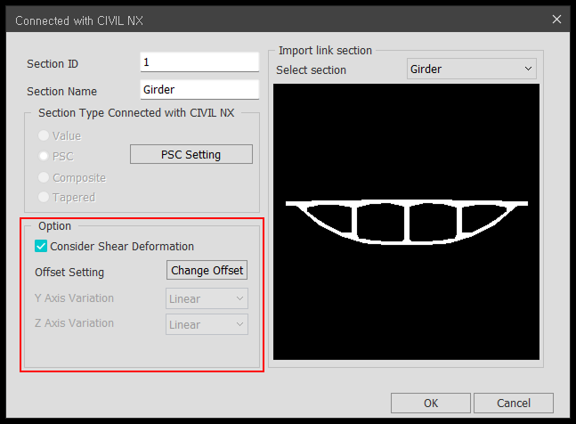The image size is (576, 424).
Task: Click the Section ID input field
Action: click(199, 62)
